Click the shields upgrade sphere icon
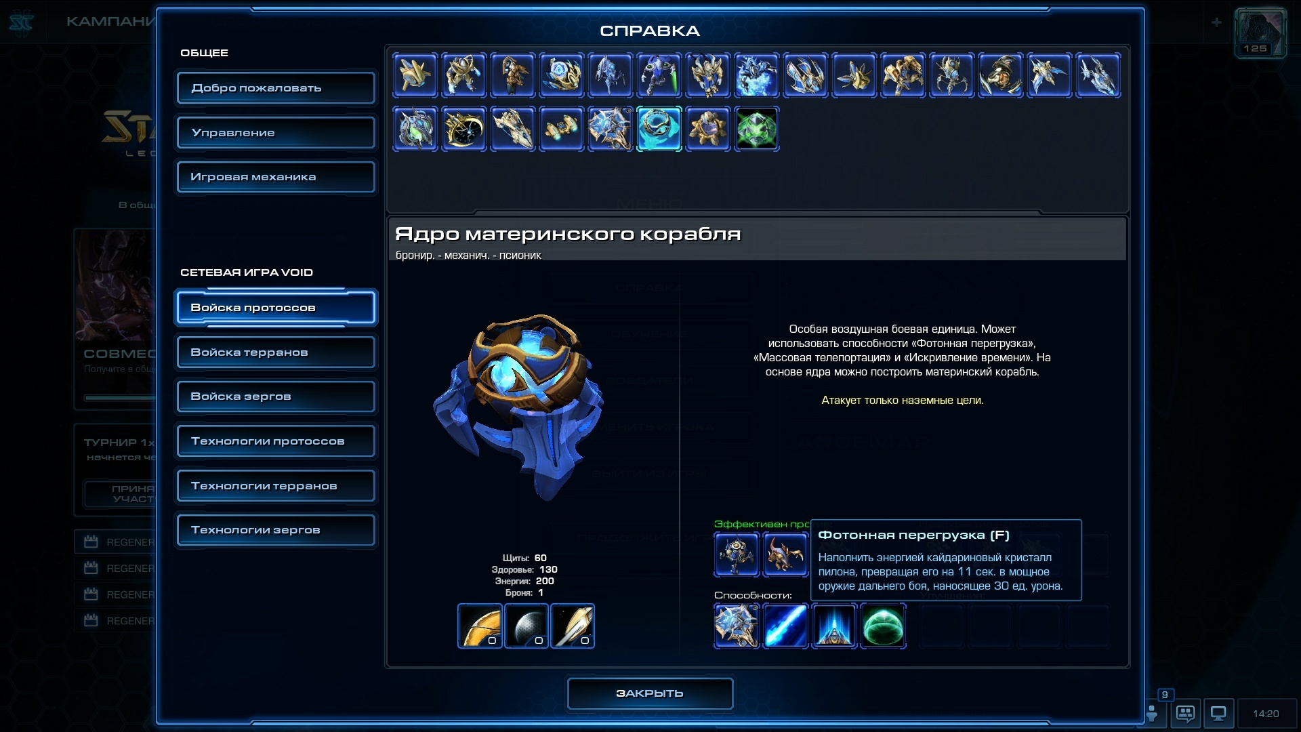 (x=526, y=626)
